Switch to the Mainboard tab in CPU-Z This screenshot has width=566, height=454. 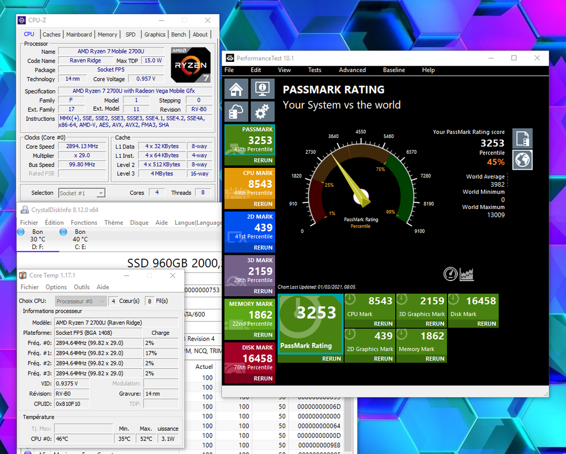click(79, 35)
